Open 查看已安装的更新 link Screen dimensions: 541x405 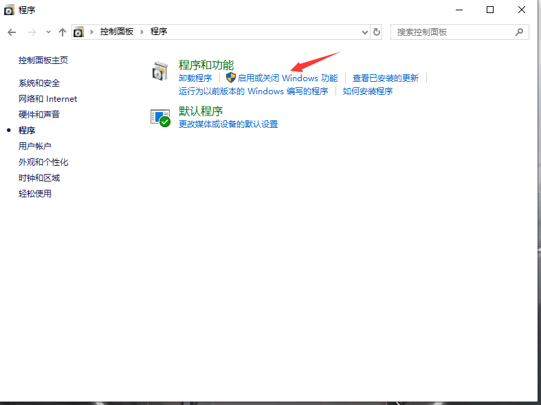pyautogui.click(x=386, y=78)
